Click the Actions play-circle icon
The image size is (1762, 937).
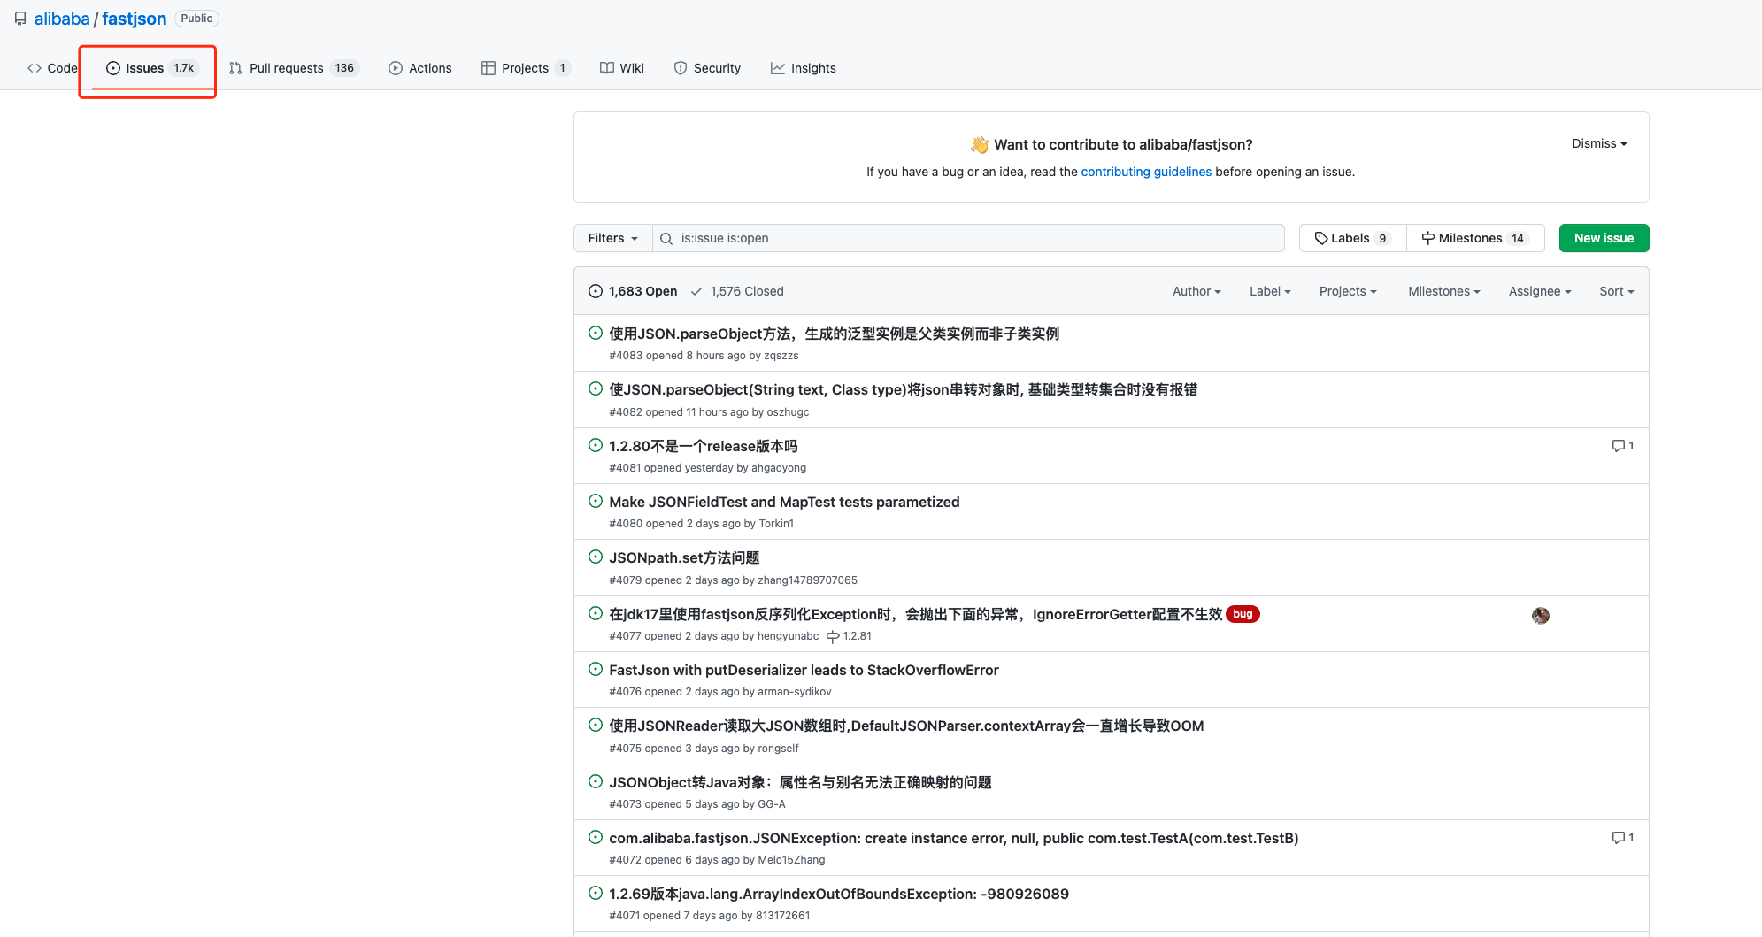point(395,67)
